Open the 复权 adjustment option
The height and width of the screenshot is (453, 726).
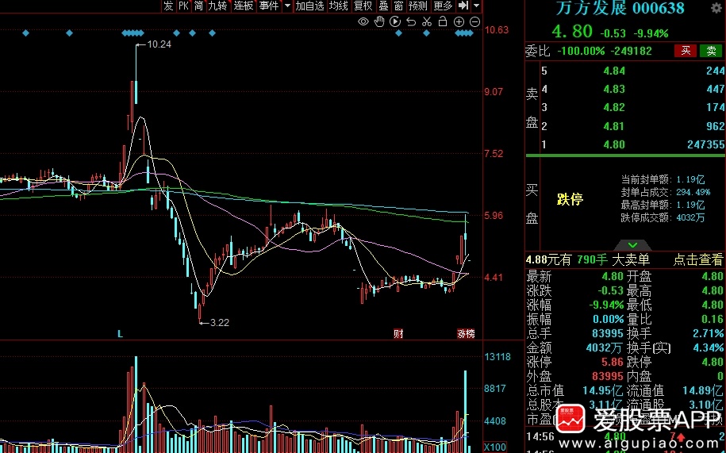click(363, 6)
